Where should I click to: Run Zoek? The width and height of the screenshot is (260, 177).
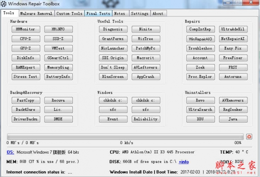(201, 68)
